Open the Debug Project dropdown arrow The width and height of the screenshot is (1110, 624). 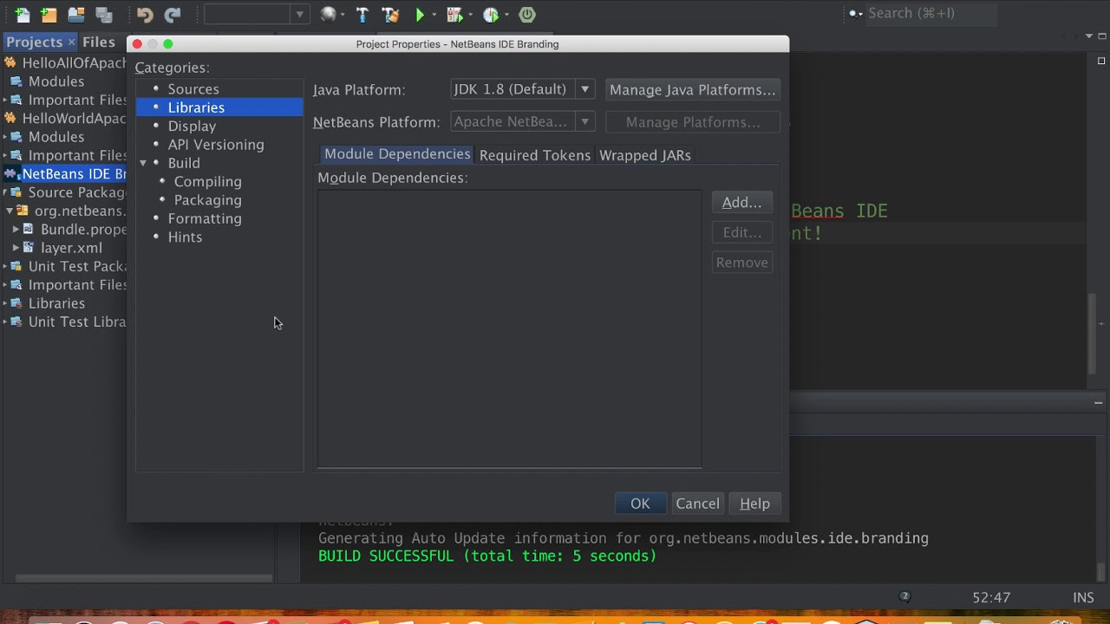click(x=471, y=15)
